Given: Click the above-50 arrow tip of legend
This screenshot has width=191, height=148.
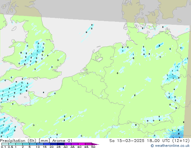Looking at the screenshot, I should coord(95,144).
